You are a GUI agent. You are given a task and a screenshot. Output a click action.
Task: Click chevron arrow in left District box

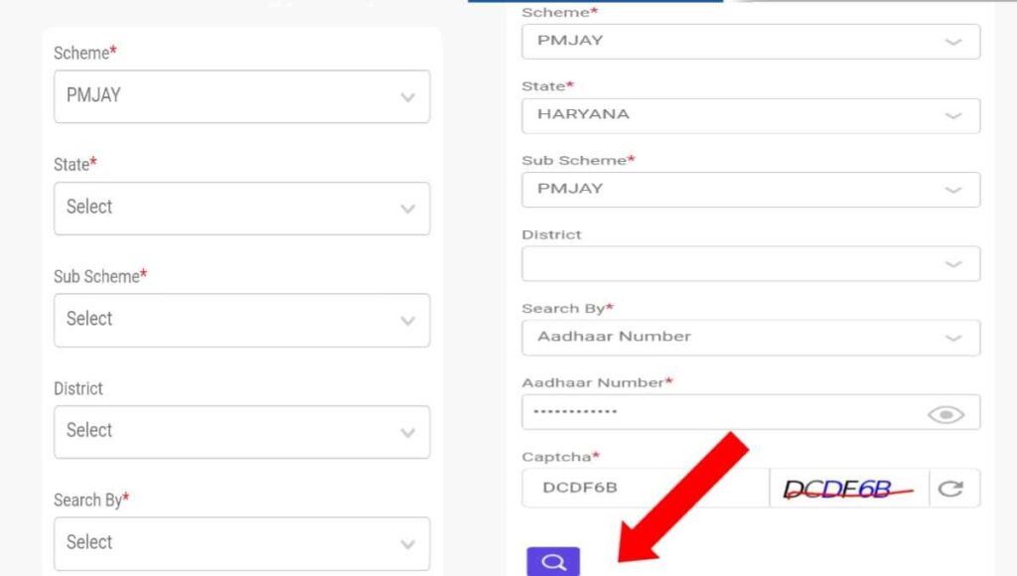(407, 433)
